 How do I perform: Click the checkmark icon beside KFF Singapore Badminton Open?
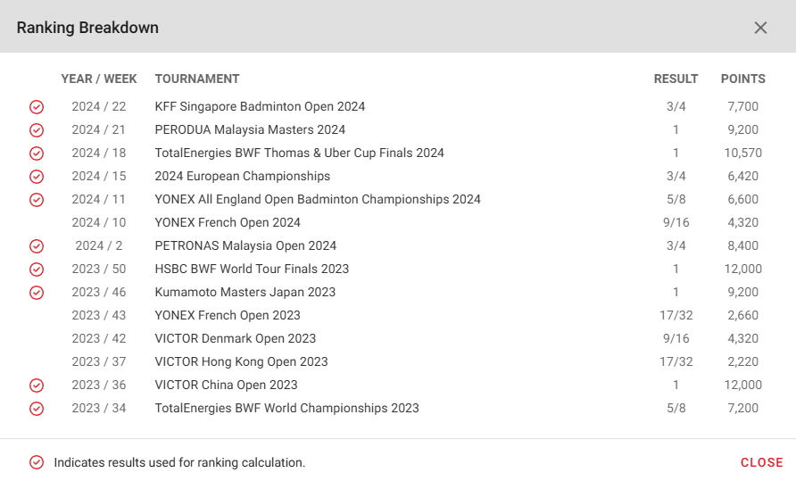(37, 107)
